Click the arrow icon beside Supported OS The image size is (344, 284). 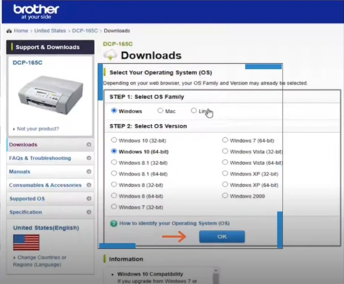coord(89,199)
